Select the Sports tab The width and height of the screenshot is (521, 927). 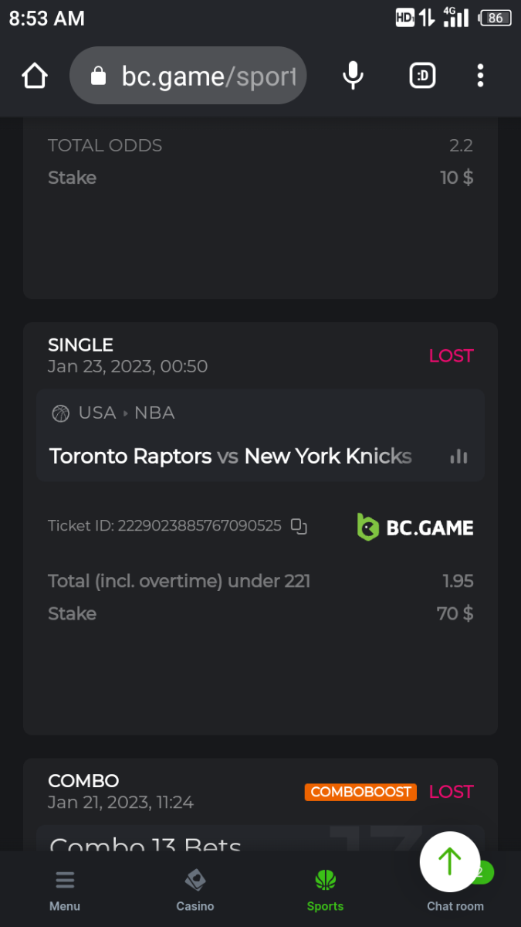(325, 891)
